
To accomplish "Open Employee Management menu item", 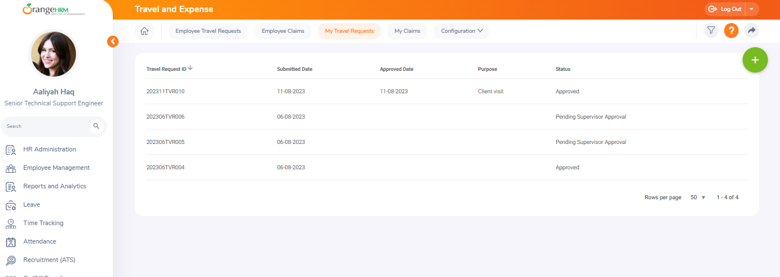I will point(56,168).
